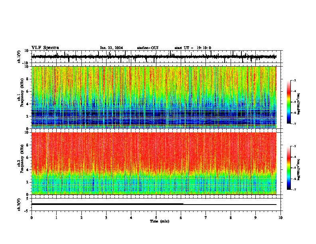The image size is (316, 244).
Task: Click the "-7" label on ch.2 color scale
Action: (294, 189)
